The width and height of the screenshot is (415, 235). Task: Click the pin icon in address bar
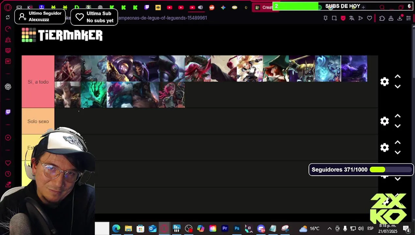tap(325, 18)
